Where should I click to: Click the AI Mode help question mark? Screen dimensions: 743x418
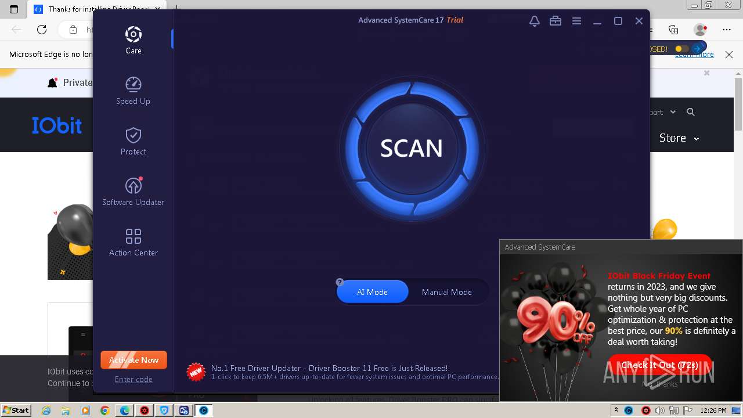coord(340,282)
